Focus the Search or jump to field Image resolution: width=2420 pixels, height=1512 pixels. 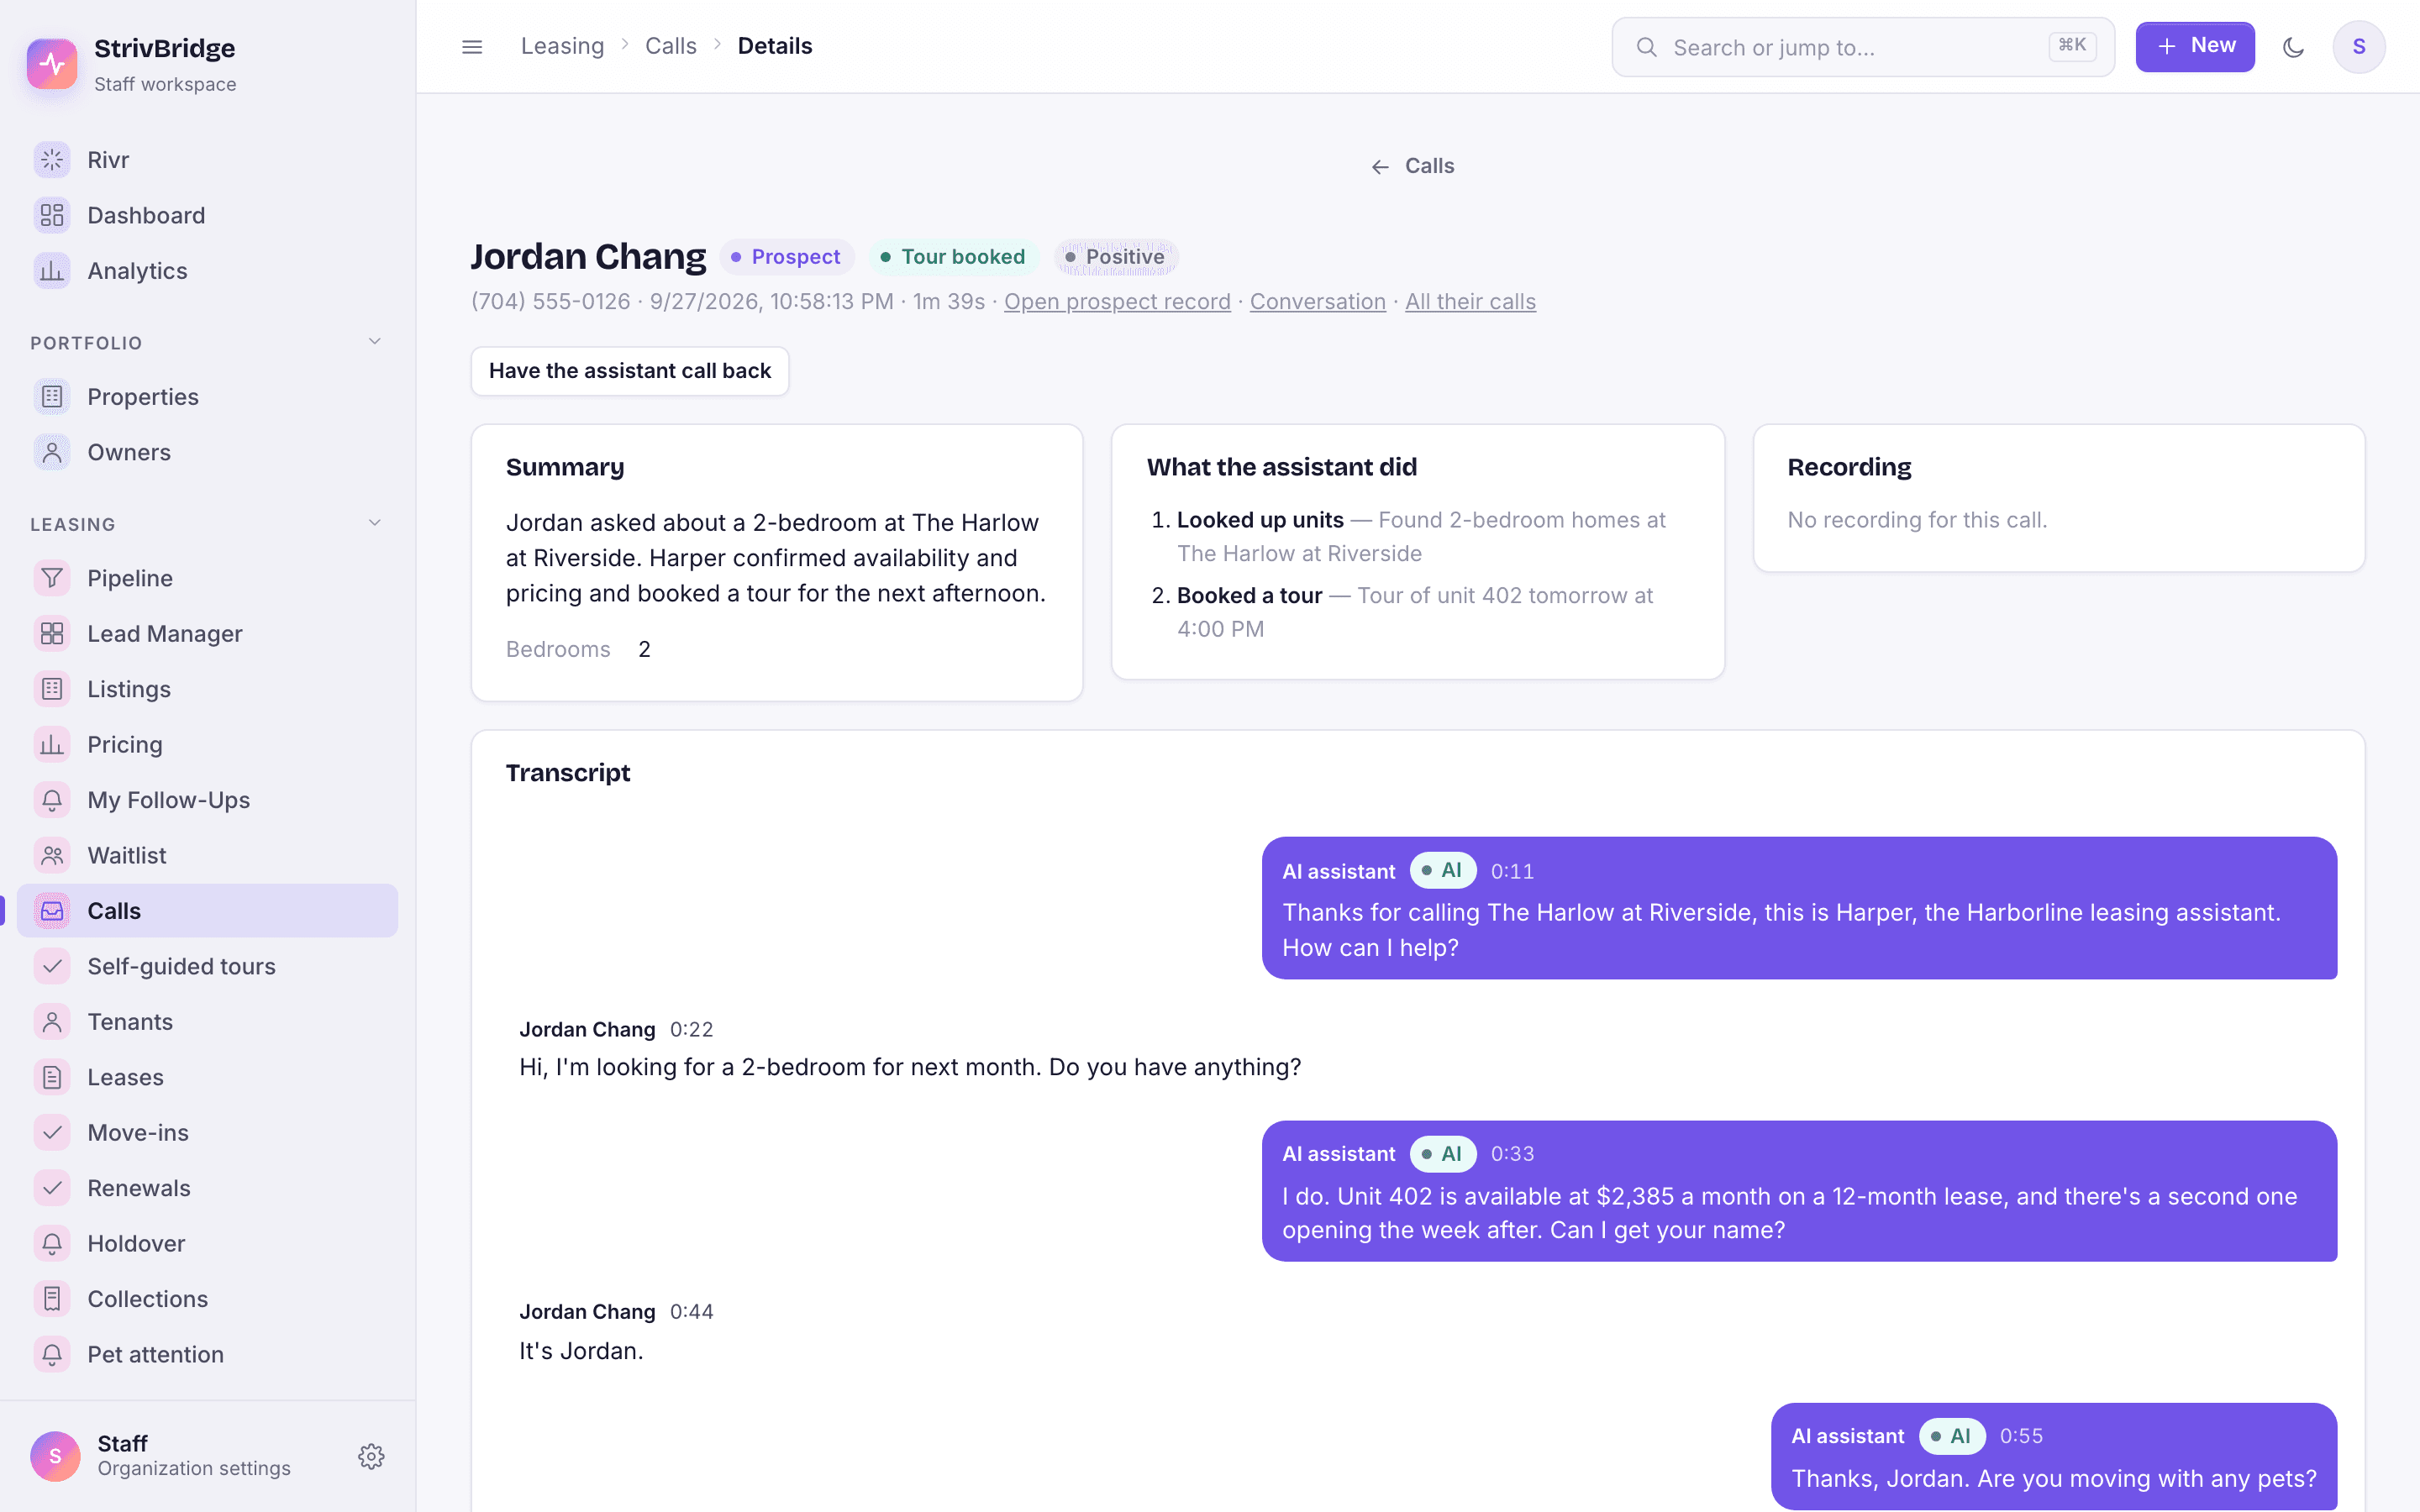(x=1863, y=47)
